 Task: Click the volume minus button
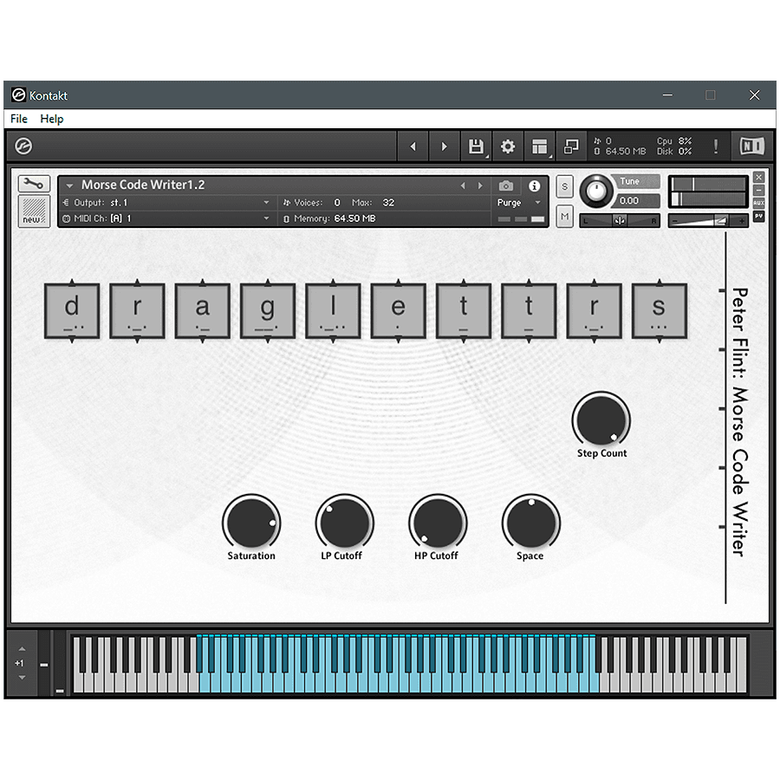[x=675, y=220]
